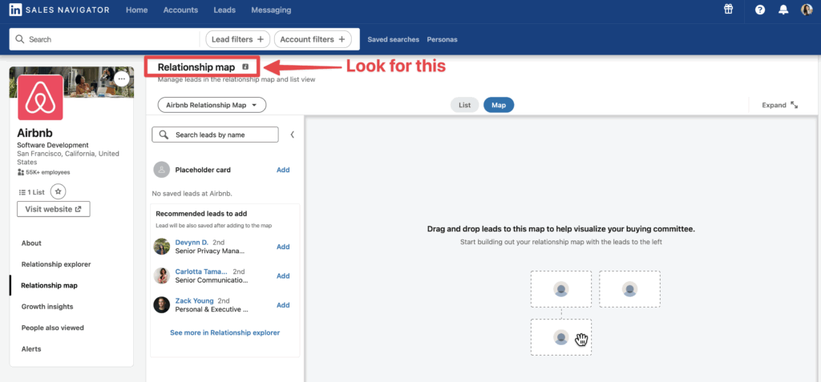Open Saved searches link

[x=393, y=39]
